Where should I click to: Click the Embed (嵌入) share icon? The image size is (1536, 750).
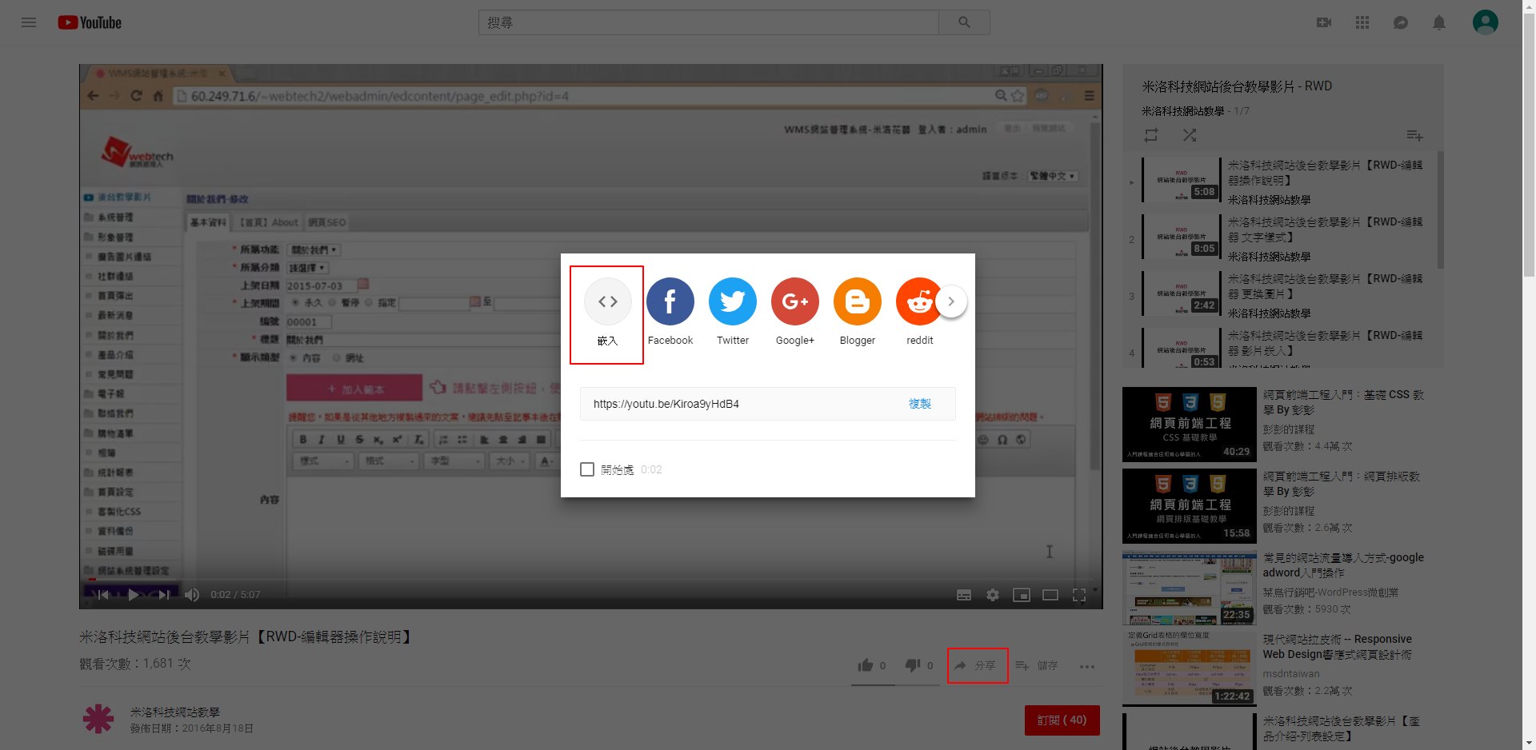point(607,302)
